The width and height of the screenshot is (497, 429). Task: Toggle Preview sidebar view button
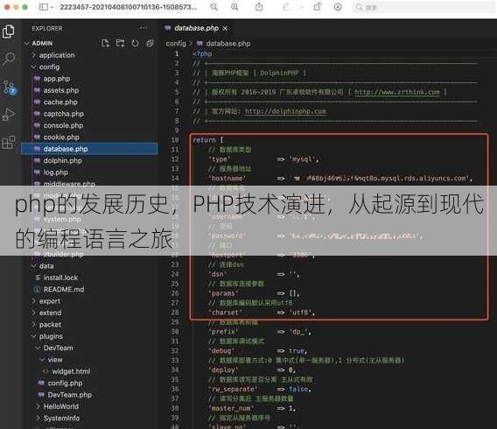(44, 7)
